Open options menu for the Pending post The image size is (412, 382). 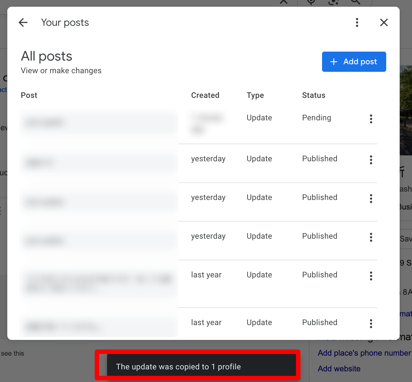(x=371, y=119)
